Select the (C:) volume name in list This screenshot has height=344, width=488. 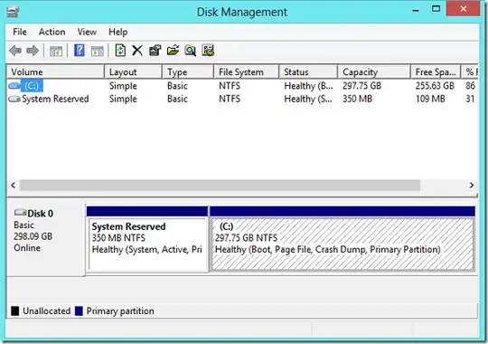click(x=32, y=85)
